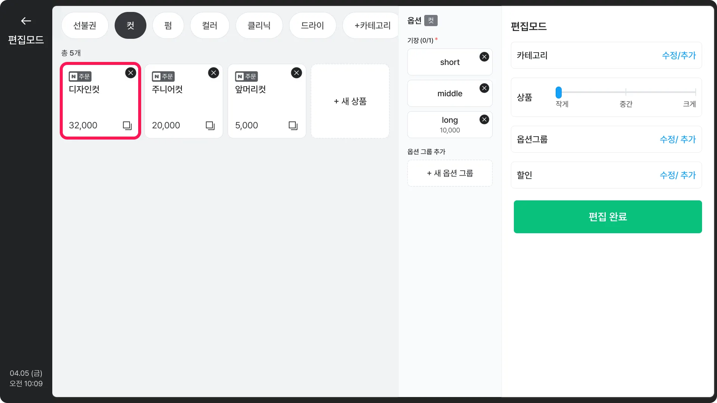The width and height of the screenshot is (717, 403).
Task: Open 카테고리 수정/추가 link
Action: (x=679, y=55)
